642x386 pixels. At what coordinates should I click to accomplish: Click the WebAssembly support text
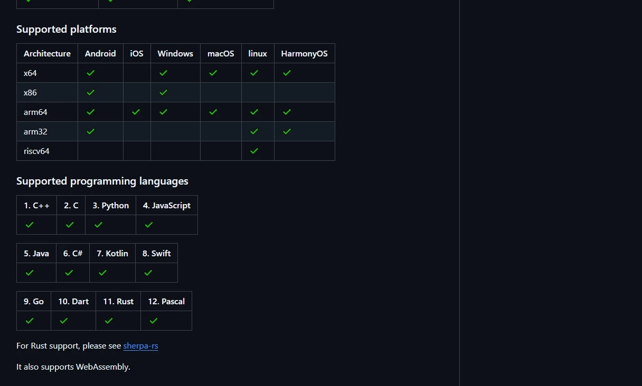pos(73,367)
